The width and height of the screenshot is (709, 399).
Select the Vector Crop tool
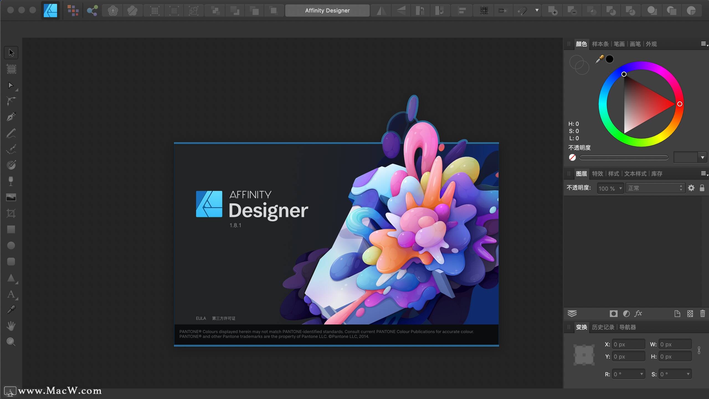(x=11, y=213)
